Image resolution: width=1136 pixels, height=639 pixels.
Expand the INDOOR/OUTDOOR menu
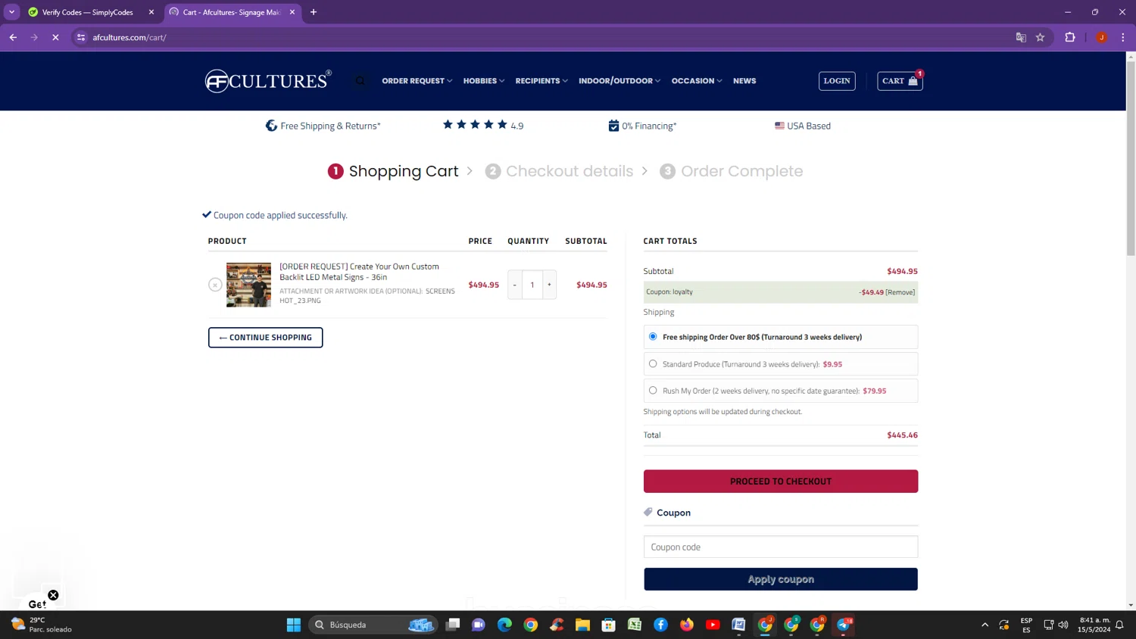tap(619, 81)
